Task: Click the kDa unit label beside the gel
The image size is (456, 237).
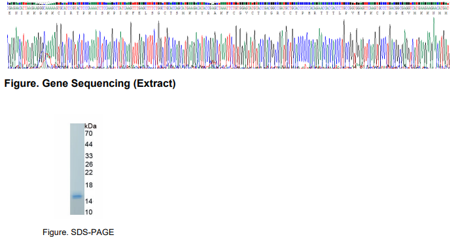Action: click(x=90, y=126)
